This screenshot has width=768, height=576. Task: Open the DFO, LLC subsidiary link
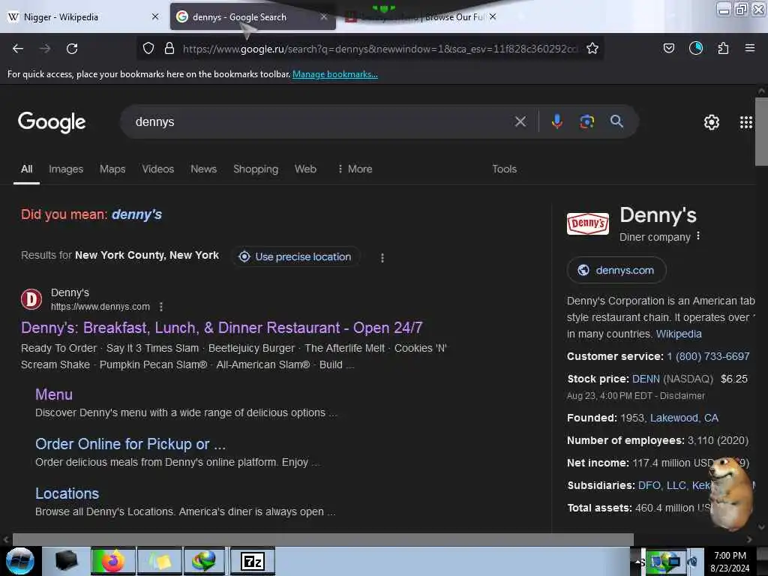click(662, 485)
